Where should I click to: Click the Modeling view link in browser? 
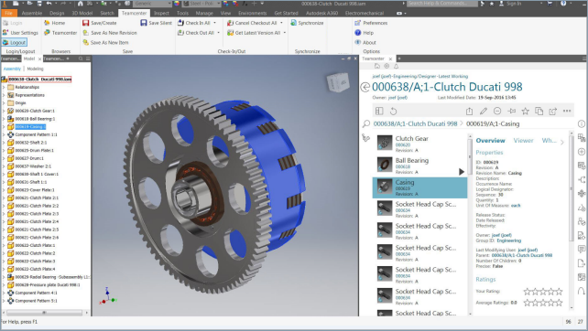(35, 69)
